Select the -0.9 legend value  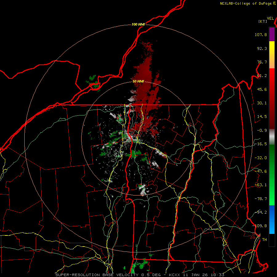(262, 130)
